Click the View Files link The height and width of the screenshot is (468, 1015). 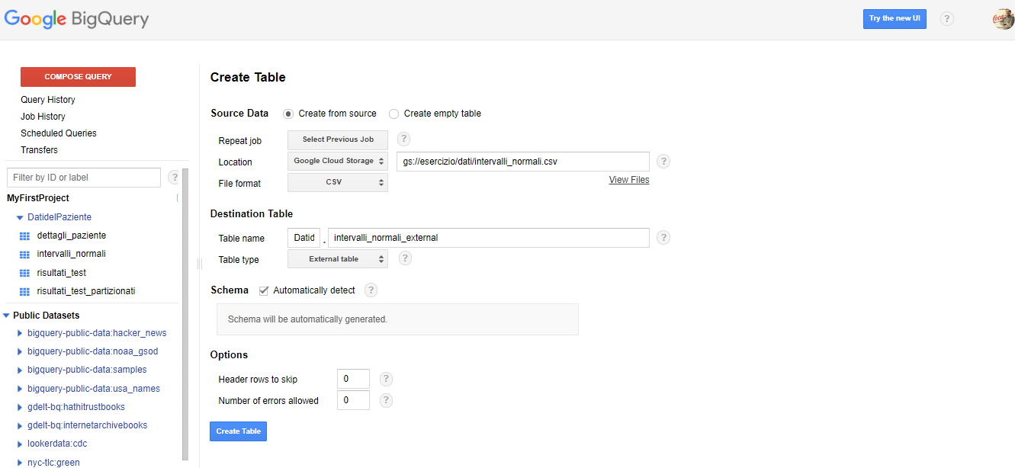pyautogui.click(x=629, y=180)
